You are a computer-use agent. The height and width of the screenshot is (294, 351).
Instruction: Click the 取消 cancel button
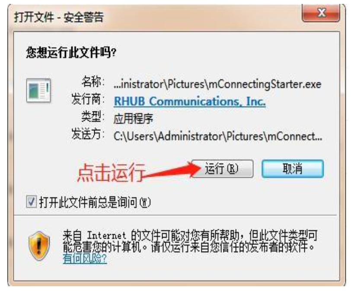(293, 168)
